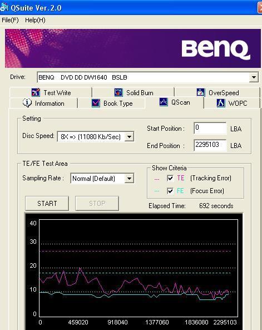Click the Solid Burn tab icon
Viewport: 262px width, 330px height.
[118, 92]
